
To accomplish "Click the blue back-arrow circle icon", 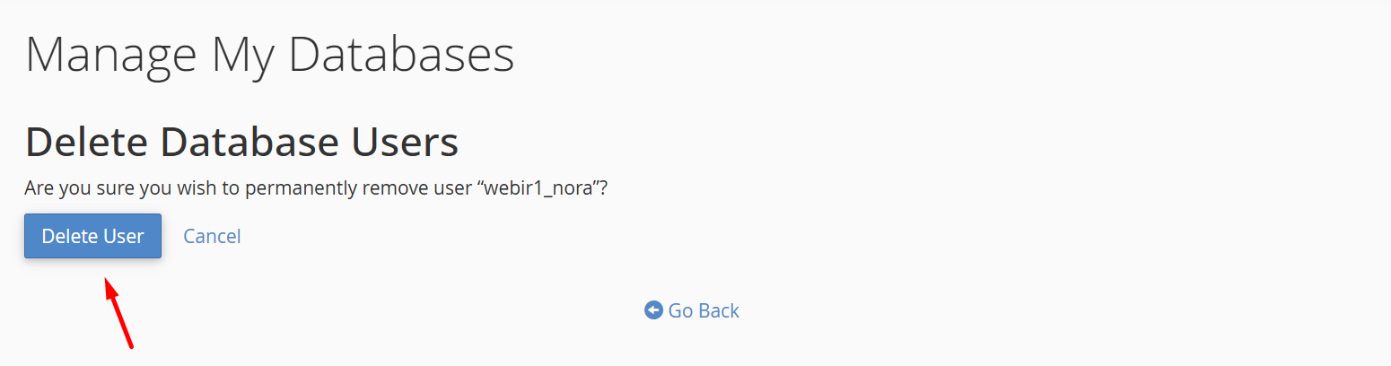I will [x=653, y=310].
